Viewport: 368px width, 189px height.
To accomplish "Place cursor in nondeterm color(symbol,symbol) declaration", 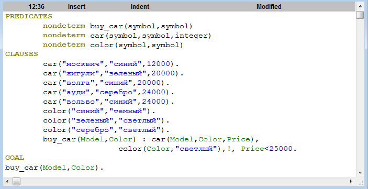I will [113, 45].
